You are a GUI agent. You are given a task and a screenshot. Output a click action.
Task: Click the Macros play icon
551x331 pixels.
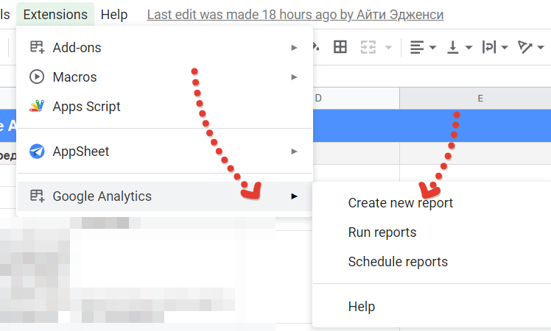[37, 76]
